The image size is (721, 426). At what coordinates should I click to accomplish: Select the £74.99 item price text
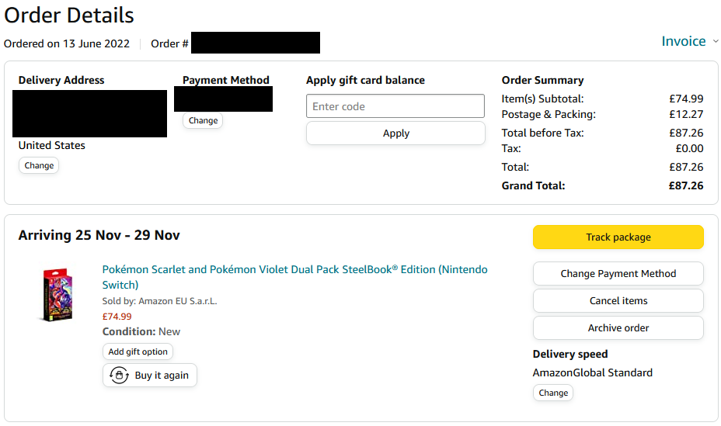click(117, 317)
